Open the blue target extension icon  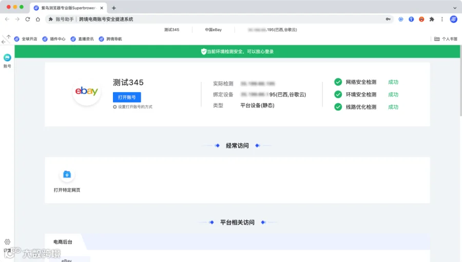pyautogui.click(x=401, y=19)
